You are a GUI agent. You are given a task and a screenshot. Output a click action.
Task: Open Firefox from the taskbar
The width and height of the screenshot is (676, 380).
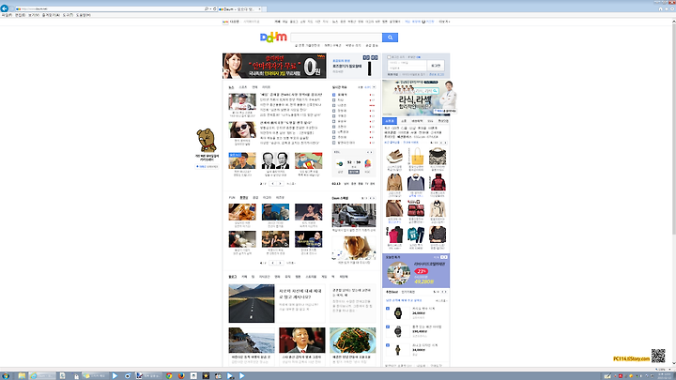coord(181,375)
